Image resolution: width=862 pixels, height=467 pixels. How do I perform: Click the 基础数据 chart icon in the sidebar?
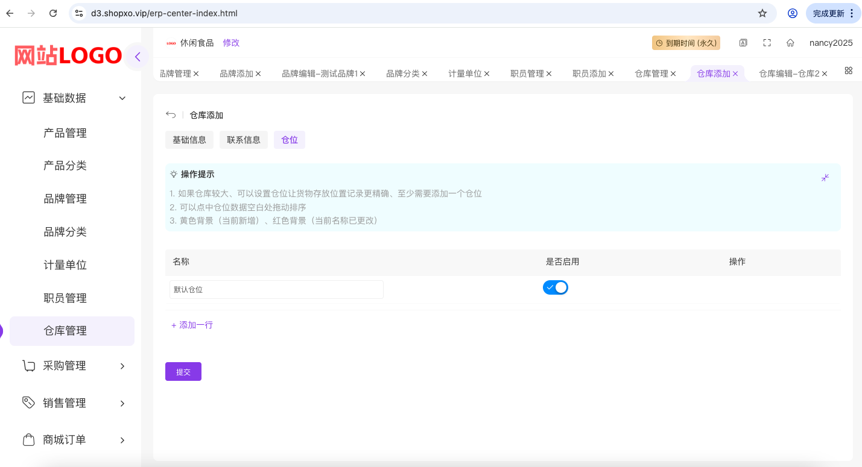[x=28, y=98]
